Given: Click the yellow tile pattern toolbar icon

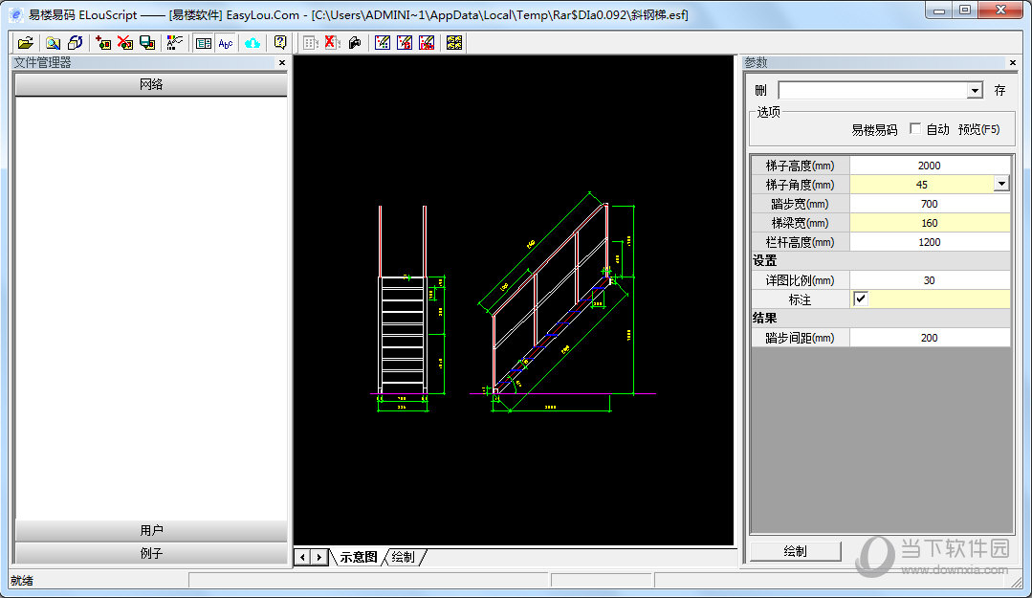Looking at the screenshot, I should [x=454, y=43].
